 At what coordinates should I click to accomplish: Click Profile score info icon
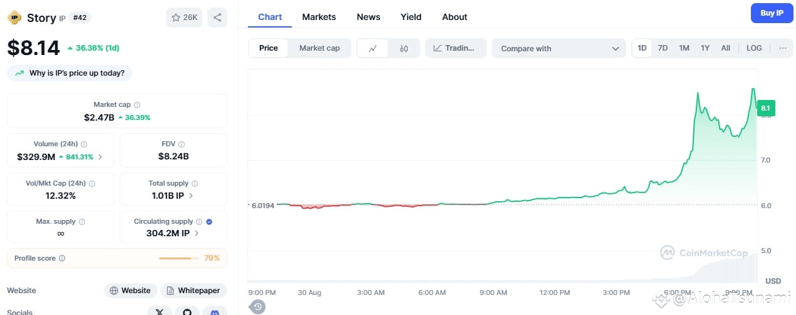point(62,258)
